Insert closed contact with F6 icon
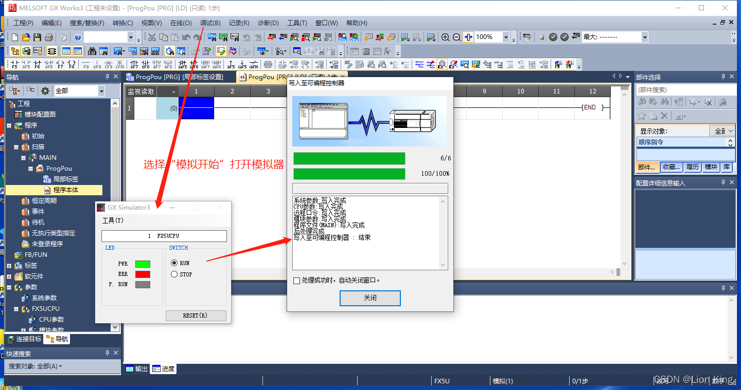Image resolution: width=741 pixels, height=390 pixels. (x=37, y=64)
